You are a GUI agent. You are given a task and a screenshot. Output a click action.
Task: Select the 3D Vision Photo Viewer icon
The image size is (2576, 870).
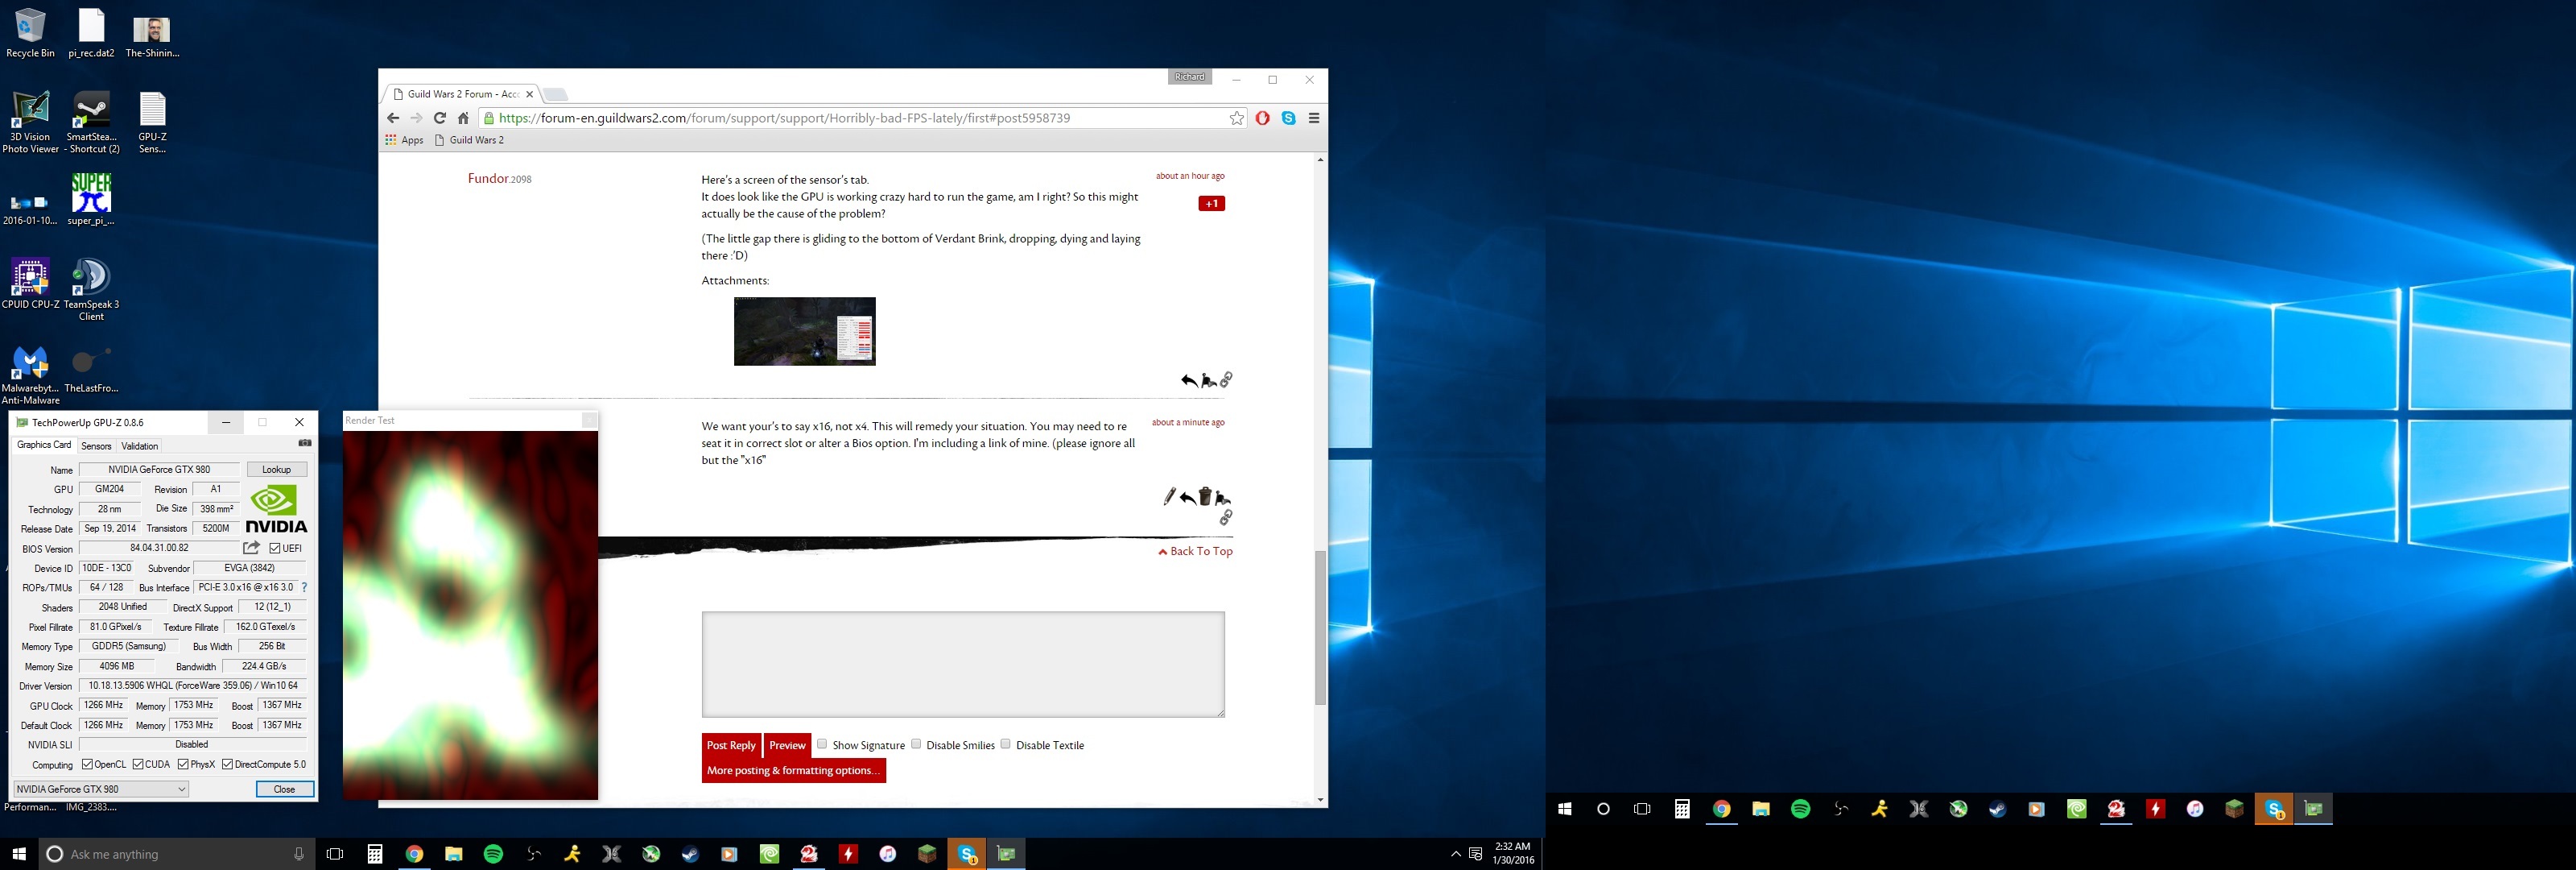[30, 122]
